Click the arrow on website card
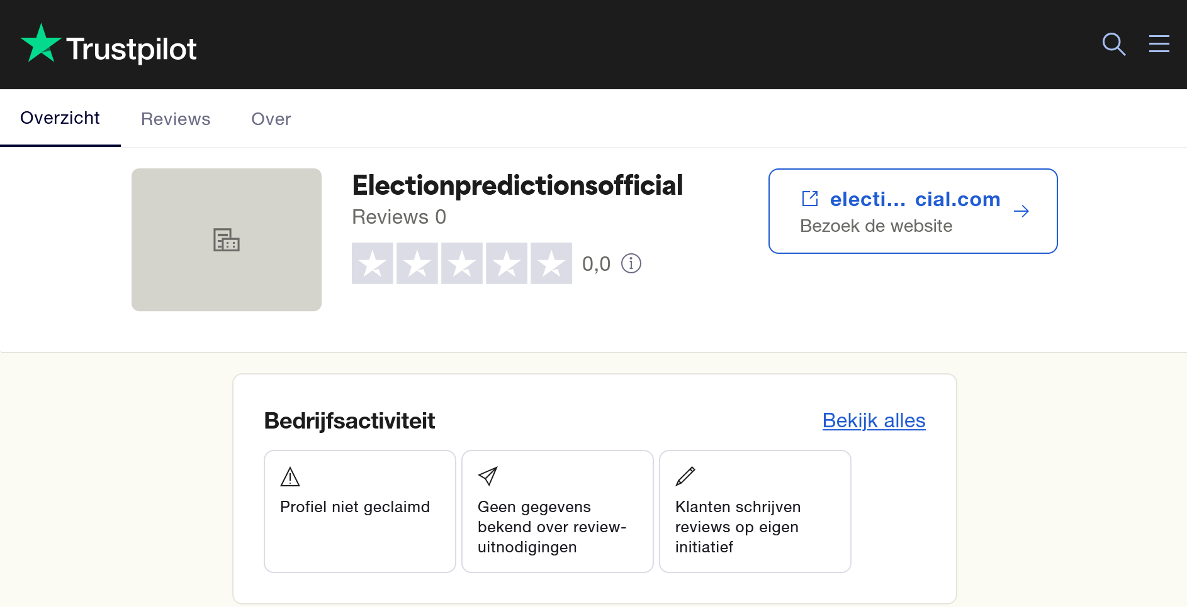Screen dimensions: 1187x607 coord(1021,211)
